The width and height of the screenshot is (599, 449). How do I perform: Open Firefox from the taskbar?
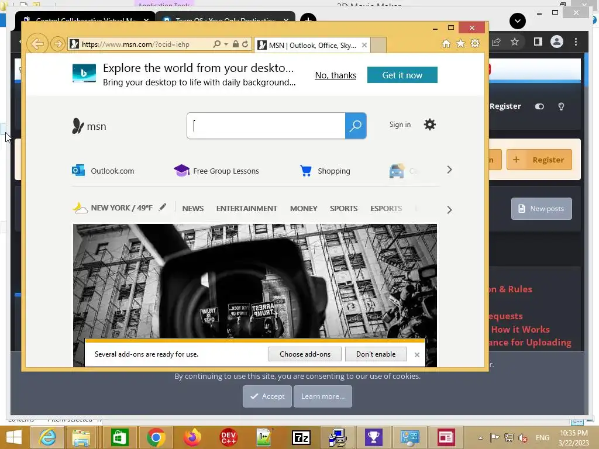coord(192,437)
